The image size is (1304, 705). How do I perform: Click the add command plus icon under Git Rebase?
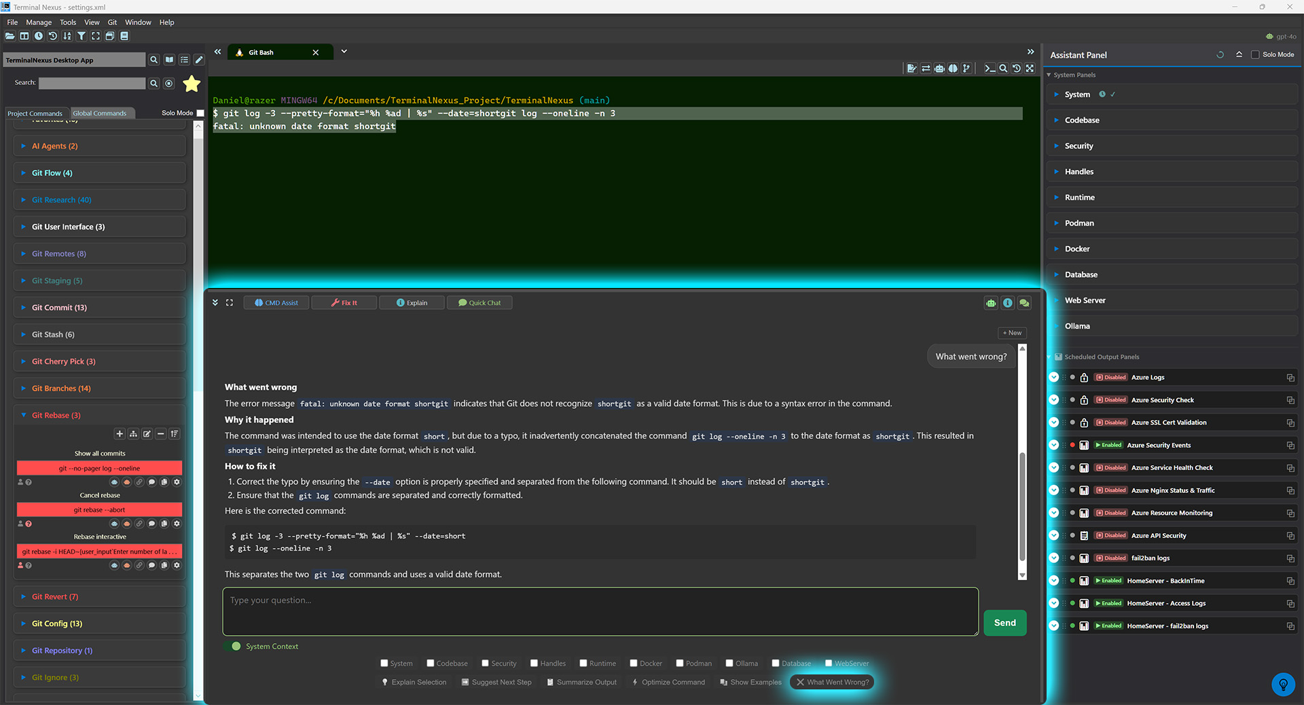pyautogui.click(x=120, y=434)
